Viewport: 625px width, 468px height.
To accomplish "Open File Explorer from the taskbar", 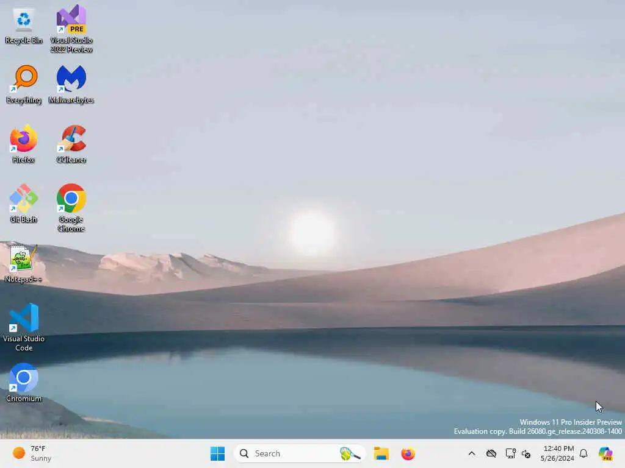I will [381, 453].
